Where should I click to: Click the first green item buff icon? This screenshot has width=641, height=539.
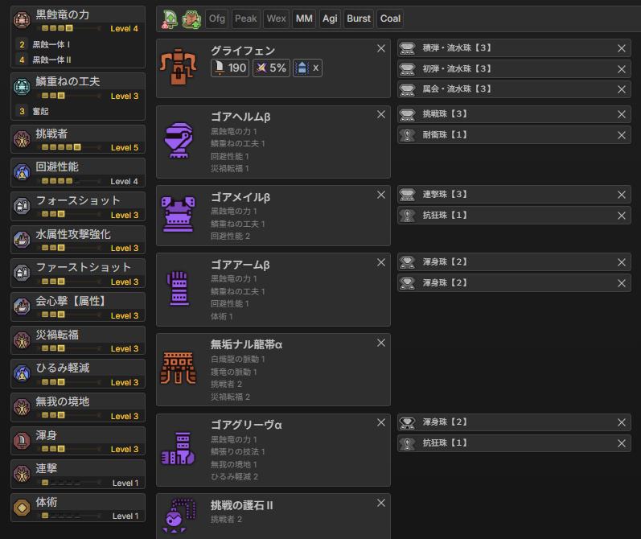coord(170,19)
